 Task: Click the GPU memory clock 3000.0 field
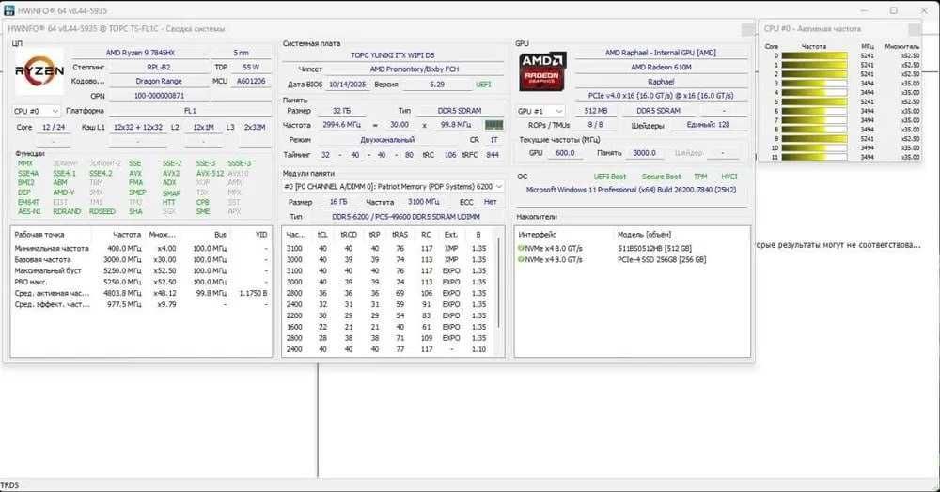click(x=645, y=153)
